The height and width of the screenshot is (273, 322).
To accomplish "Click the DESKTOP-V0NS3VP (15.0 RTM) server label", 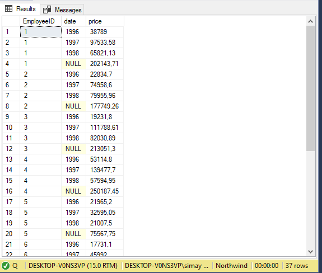I will pyautogui.click(x=73, y=266).
